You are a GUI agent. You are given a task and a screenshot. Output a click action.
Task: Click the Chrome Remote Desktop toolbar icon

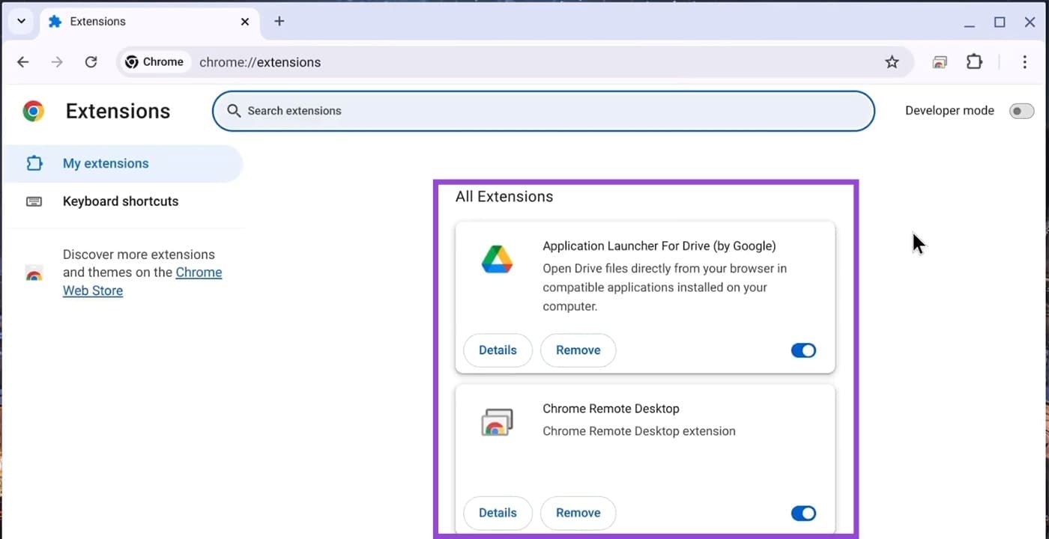pos(940,62)
